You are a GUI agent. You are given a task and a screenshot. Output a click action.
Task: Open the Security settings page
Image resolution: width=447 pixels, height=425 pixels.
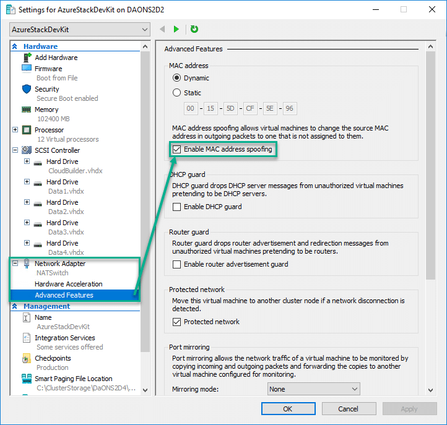tap(47, 89)
